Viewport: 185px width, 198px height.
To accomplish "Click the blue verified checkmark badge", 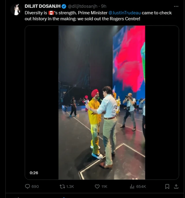I will point(64,6).
